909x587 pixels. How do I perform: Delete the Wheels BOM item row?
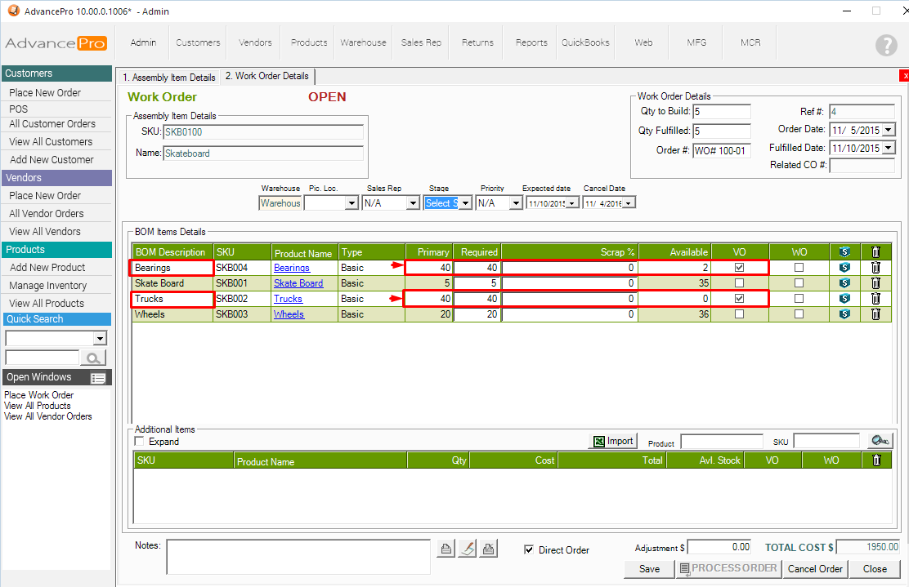875,314
